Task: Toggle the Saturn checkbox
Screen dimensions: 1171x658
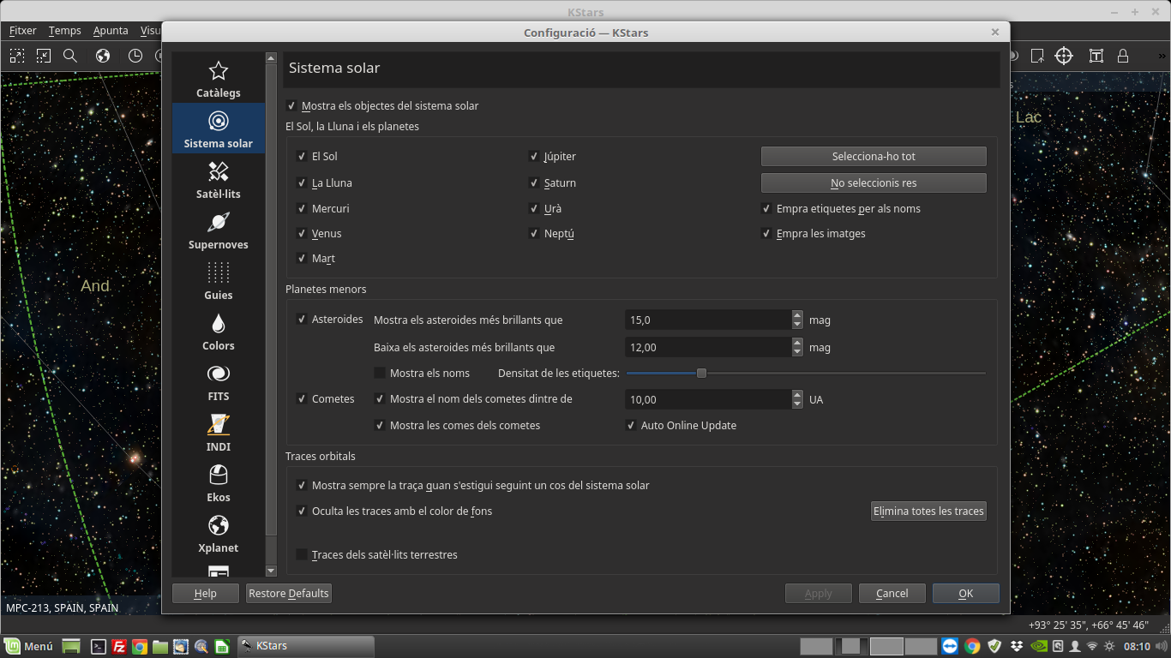Action: (x=553, y=183)
